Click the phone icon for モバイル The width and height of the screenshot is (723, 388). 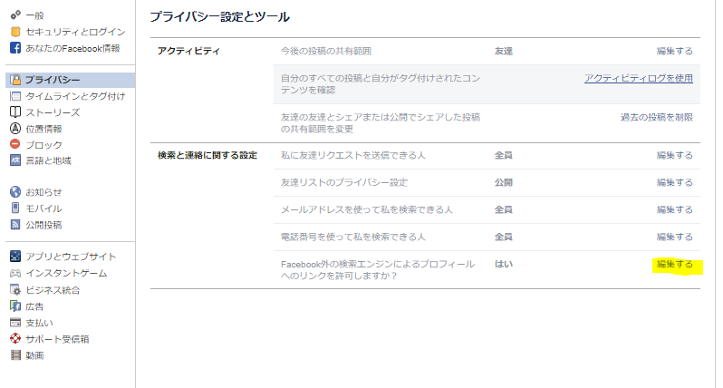tap(15, 209)
